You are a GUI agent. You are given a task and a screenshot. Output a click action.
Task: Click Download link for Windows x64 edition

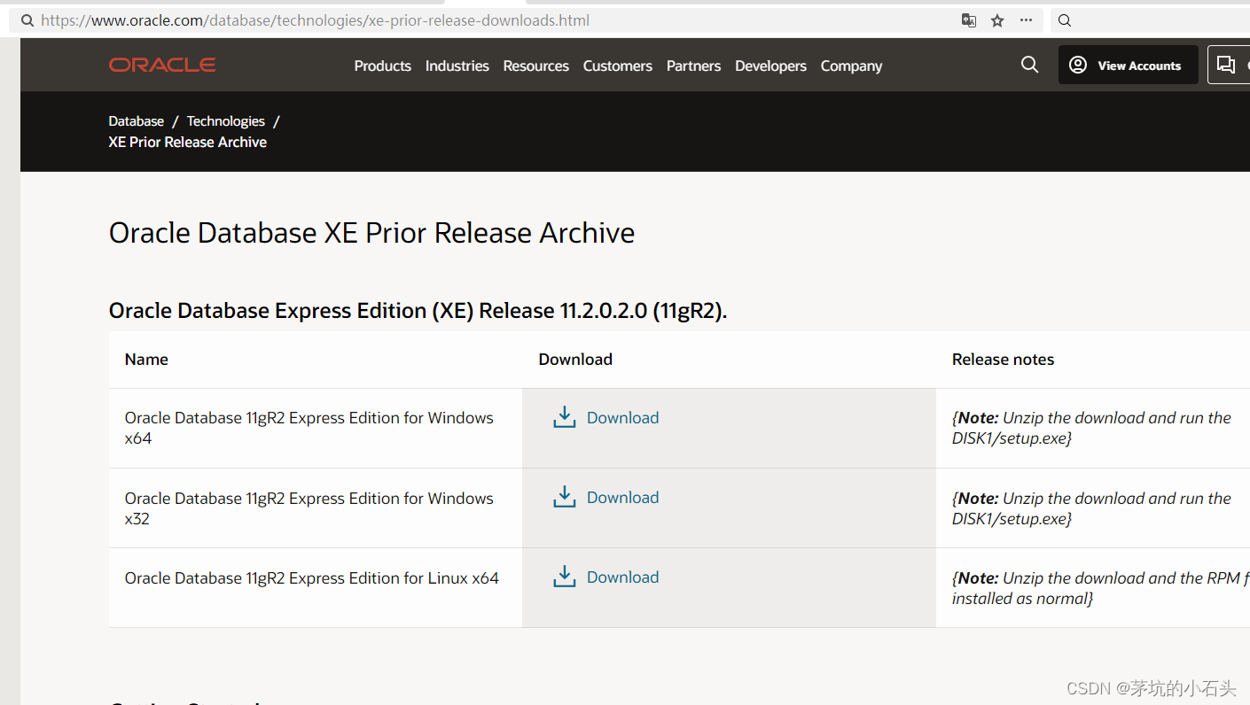(x=623, y=418)
